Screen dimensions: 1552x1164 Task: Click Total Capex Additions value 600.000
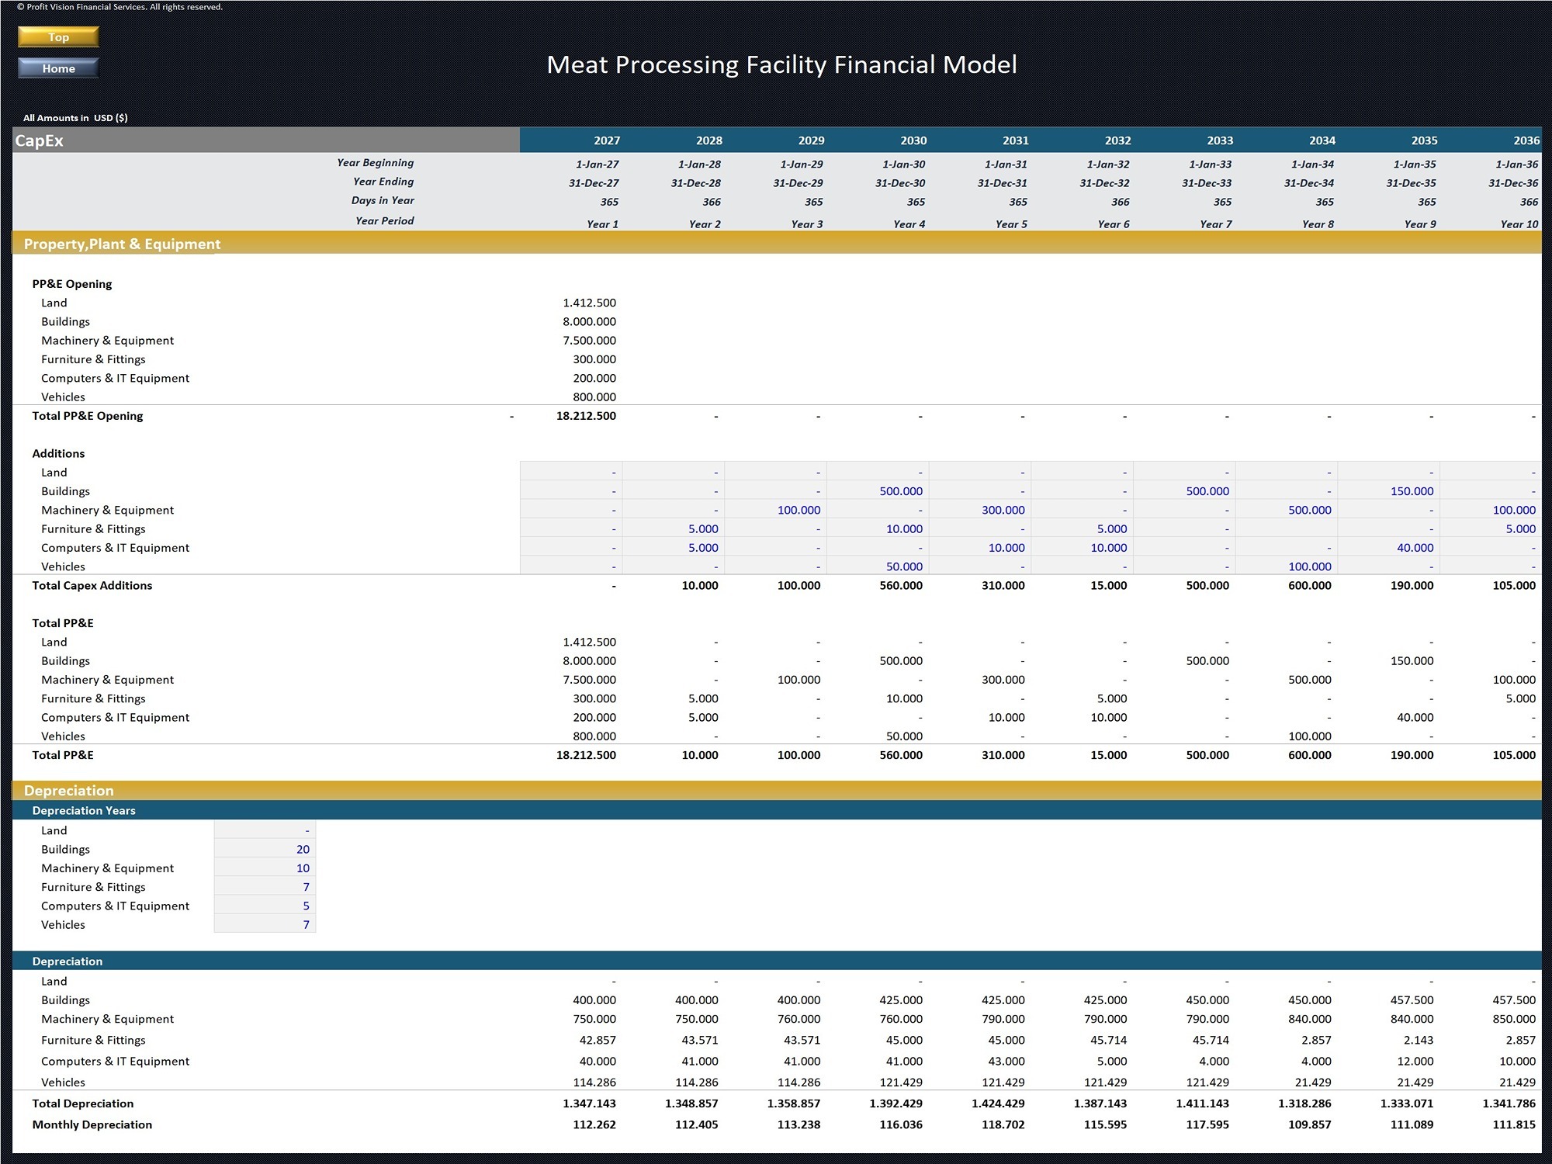[1310, 585]
